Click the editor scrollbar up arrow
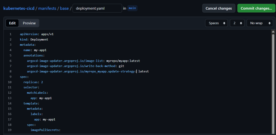 coord(273,31)
